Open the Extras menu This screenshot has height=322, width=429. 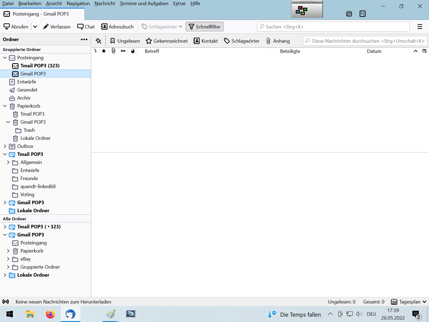pos(179,3)
